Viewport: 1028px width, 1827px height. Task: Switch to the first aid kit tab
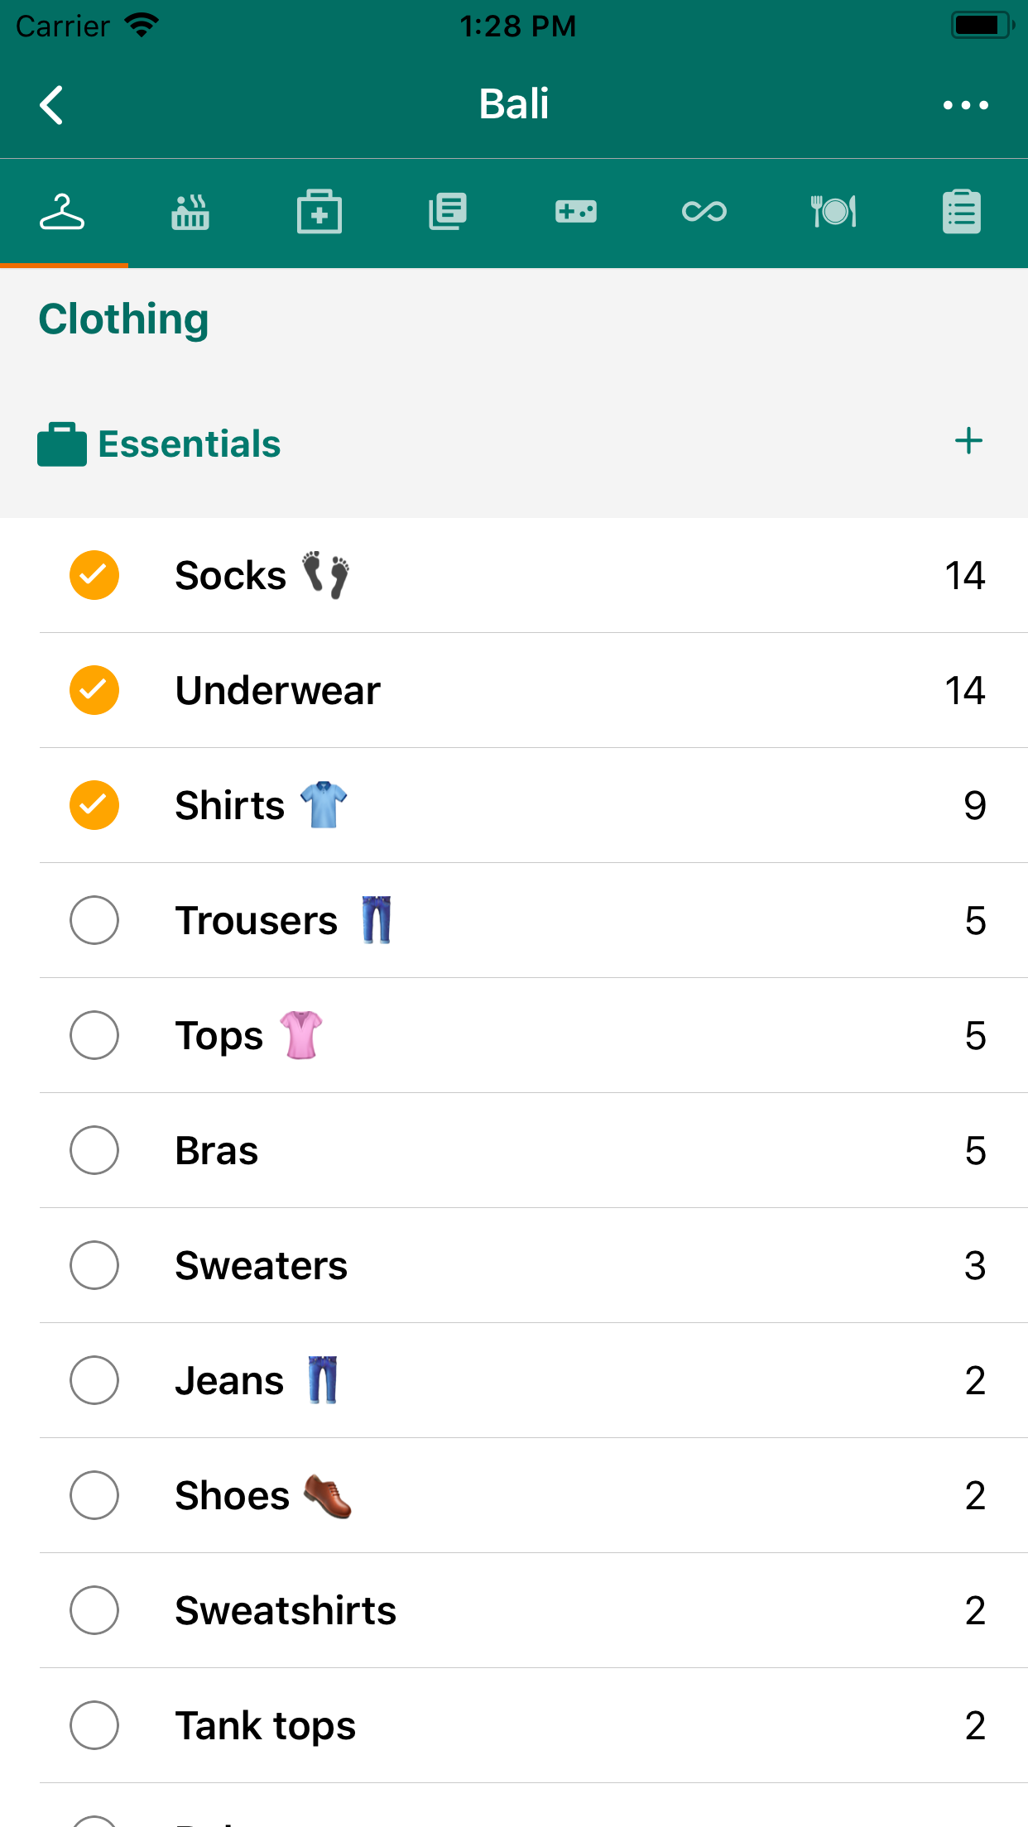319,213
